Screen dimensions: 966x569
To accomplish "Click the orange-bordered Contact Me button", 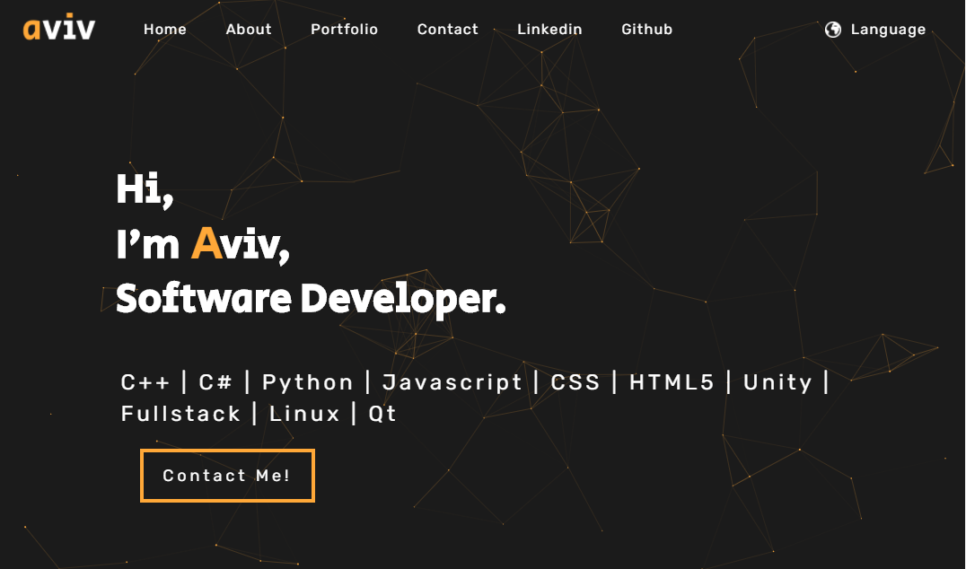I will coord(227,476).
